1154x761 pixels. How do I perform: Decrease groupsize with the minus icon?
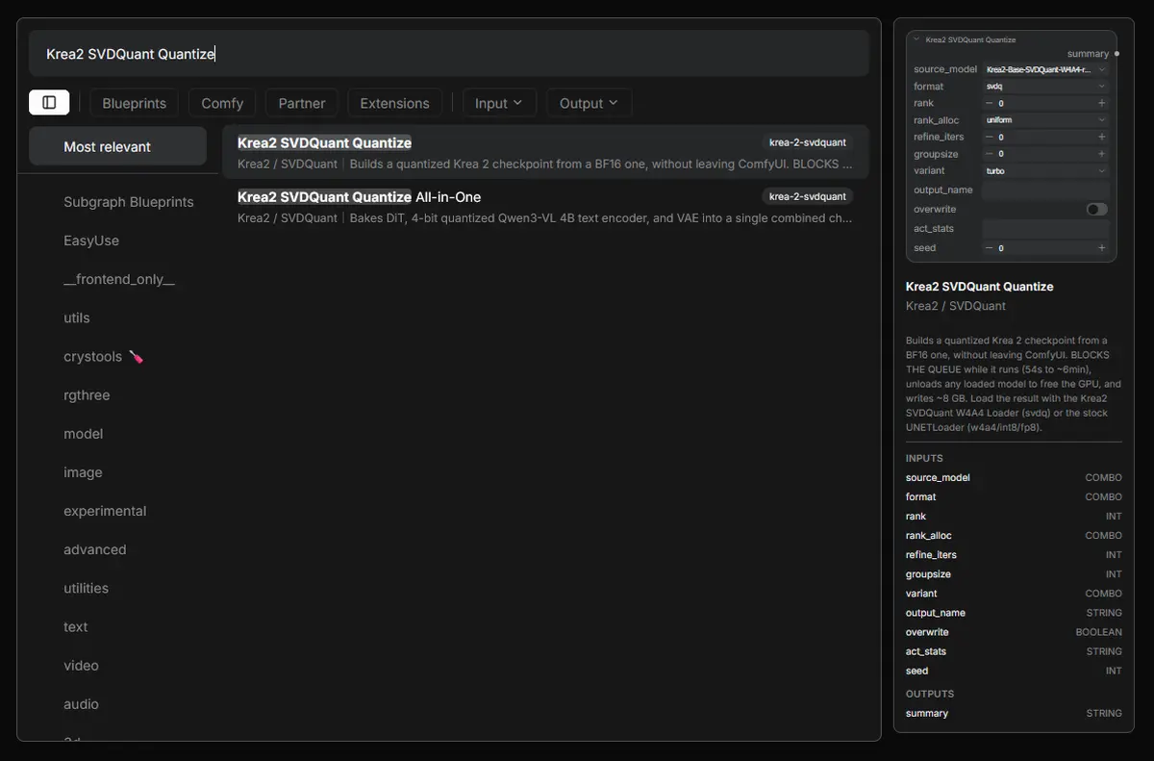(x=990, y=153)
